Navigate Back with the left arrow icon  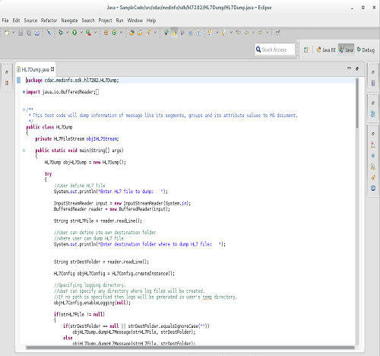246,33
